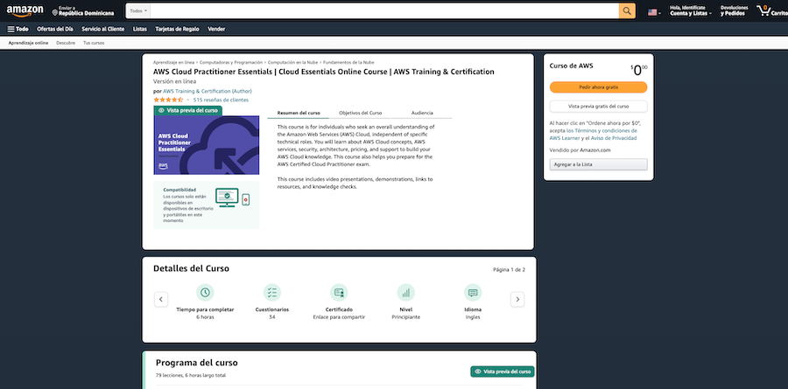The width and height of the screenshot is (788, 389).
Task: Open AWS Training & Certification author link
Action: pyautogui.click(x=207, y=92)
